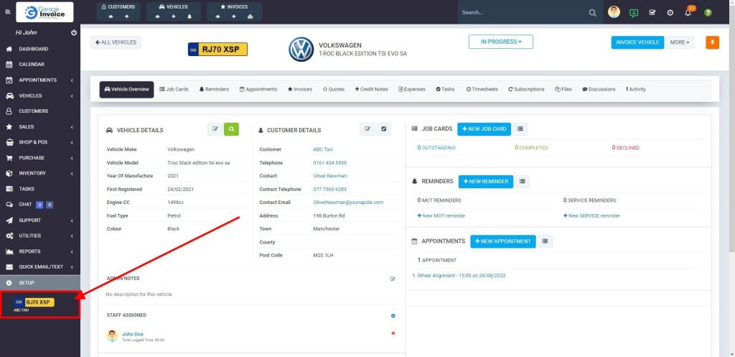Click New SERVICE reminder link
This screenshot has width=735, height=357.
coord(591,215)
